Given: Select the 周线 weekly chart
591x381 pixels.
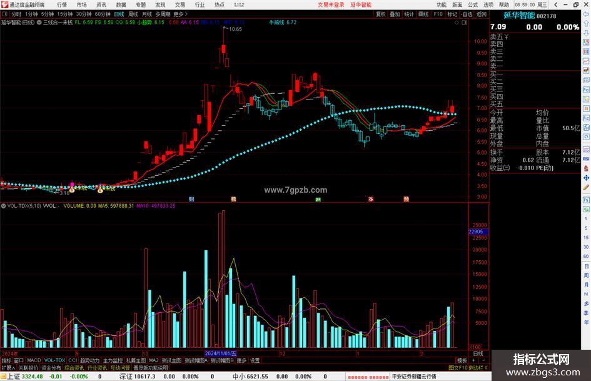Looking at the screenshot, I should (133, 14).
